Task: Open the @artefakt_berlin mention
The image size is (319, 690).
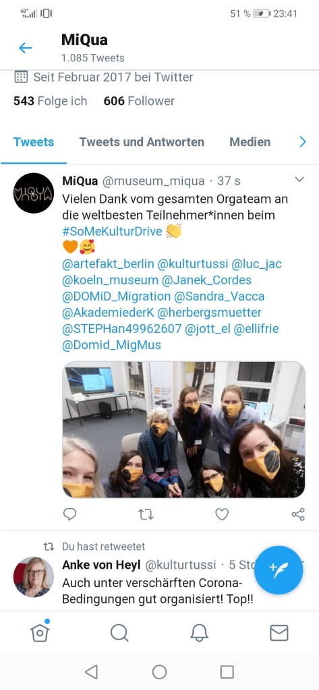Action: pyautogui.click(x=108, y=264)
